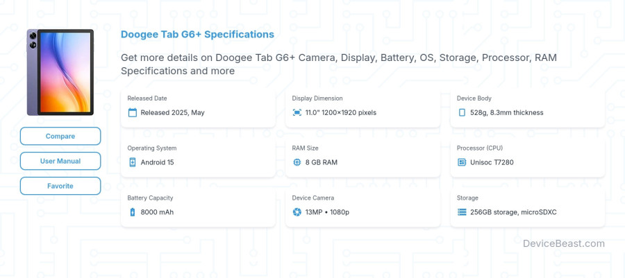Image resolution: width=625 pixels, height=278 pixels.
Task: Click the 'Battery Capacity' label
Action: [x=150, y=198]
